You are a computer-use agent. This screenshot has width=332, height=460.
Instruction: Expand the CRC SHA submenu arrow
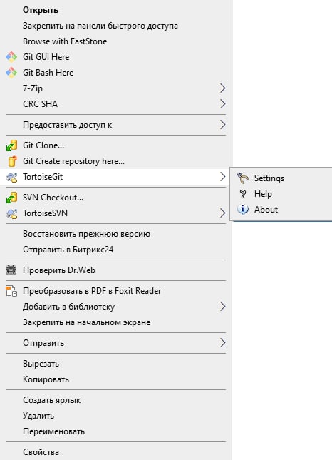click(x=223, y=103)
